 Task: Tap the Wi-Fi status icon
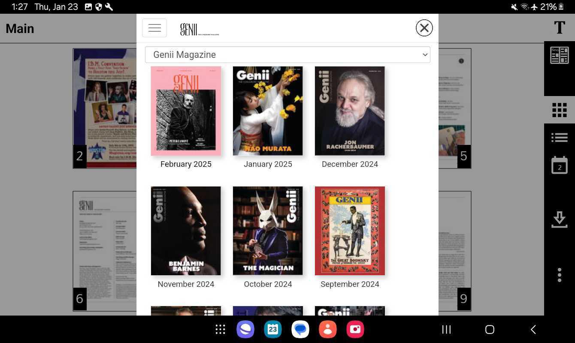click(524, 7)
